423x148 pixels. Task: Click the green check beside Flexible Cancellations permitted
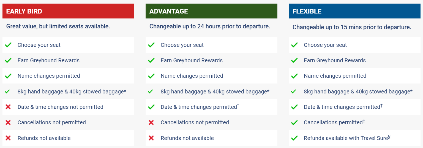click(294, 122)
